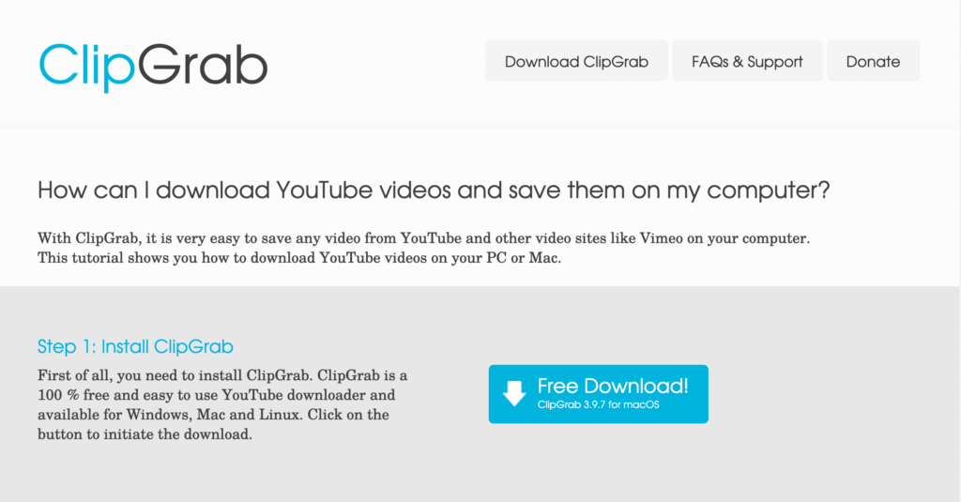Click the blue "Clip" part of the logo
Viewport: 961px width, 502px height.
86,67
